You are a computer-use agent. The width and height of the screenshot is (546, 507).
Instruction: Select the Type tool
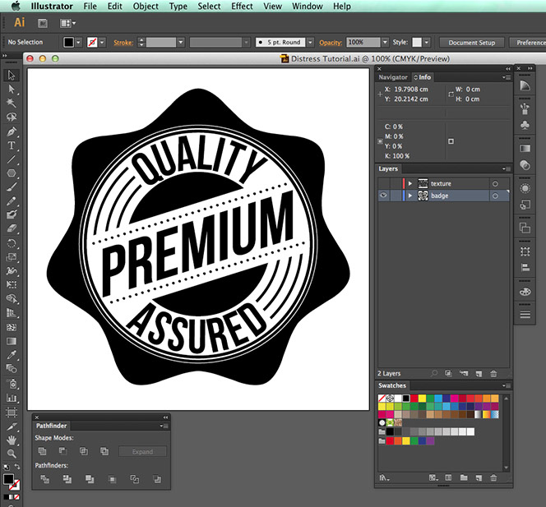(x=12, y=145)
